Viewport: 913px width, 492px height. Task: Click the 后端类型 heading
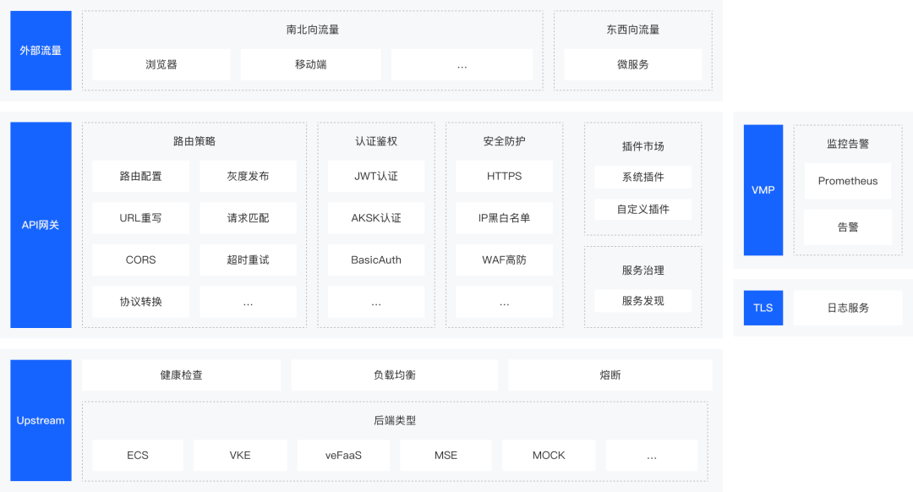[x=395, y=420]
